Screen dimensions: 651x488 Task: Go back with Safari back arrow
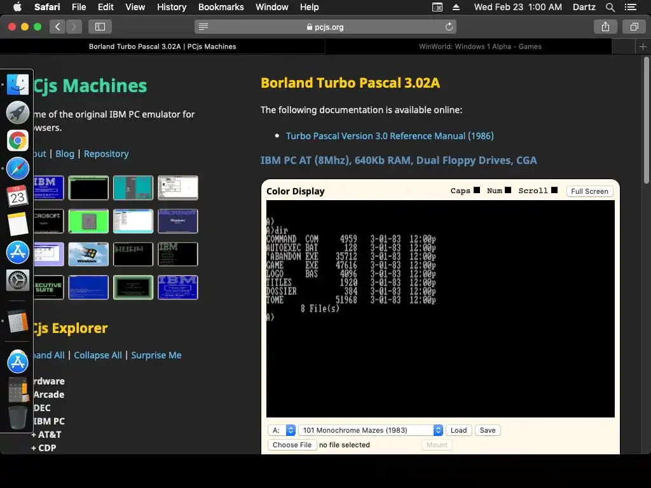point(58,27)
